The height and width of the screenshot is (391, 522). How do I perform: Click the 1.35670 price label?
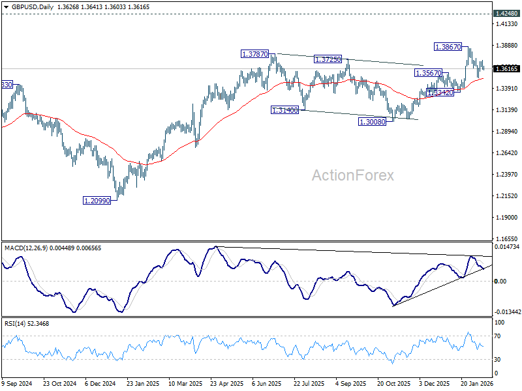(428, 73)
